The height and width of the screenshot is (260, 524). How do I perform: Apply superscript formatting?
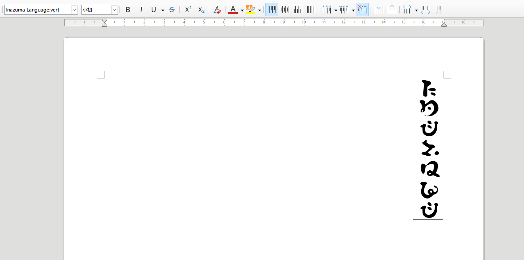point(188,10)
